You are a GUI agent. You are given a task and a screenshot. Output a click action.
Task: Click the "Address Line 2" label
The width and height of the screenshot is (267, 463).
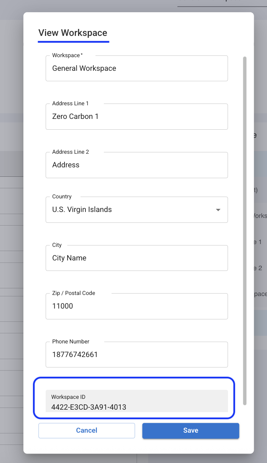point(70,152)
